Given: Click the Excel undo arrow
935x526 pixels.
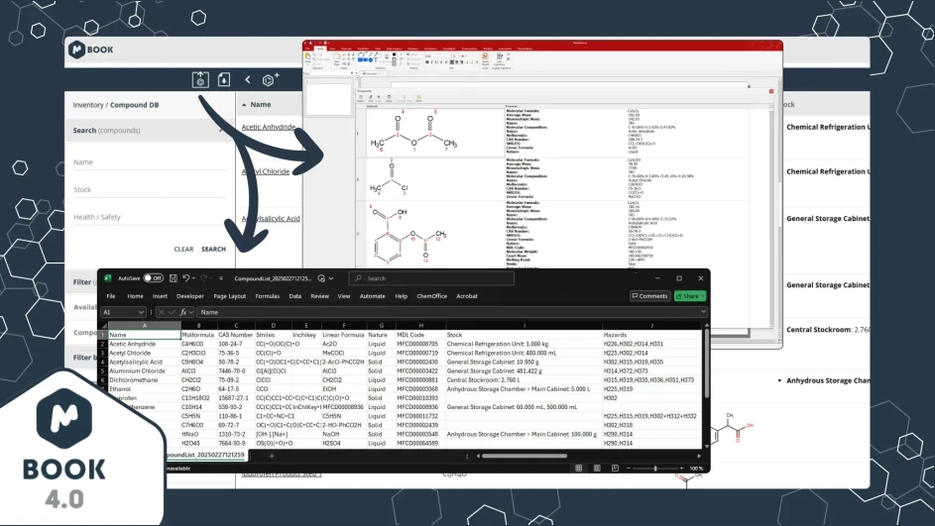Looking at the screenshot, I should [186, 278].
